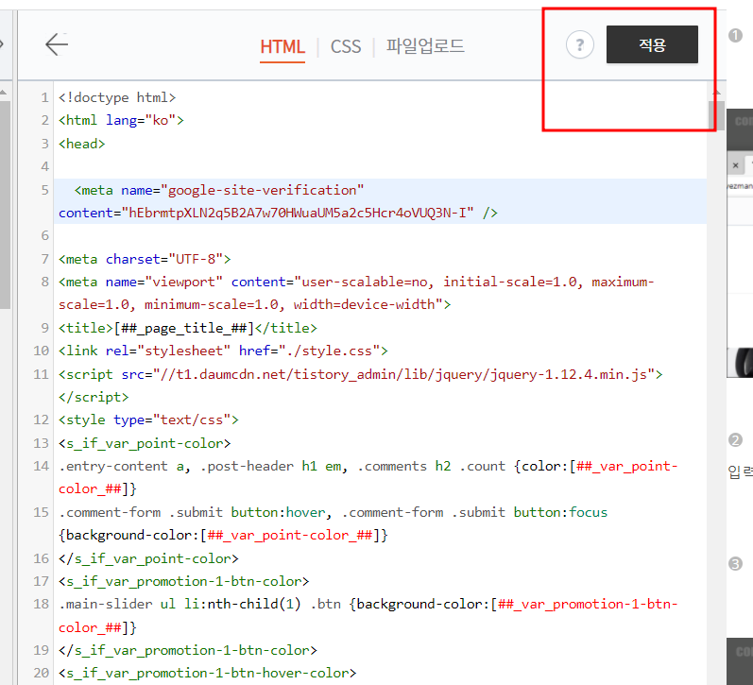Apply changes with the 적용 button
This screenshot has width=753, height=685.
point(652,44)
